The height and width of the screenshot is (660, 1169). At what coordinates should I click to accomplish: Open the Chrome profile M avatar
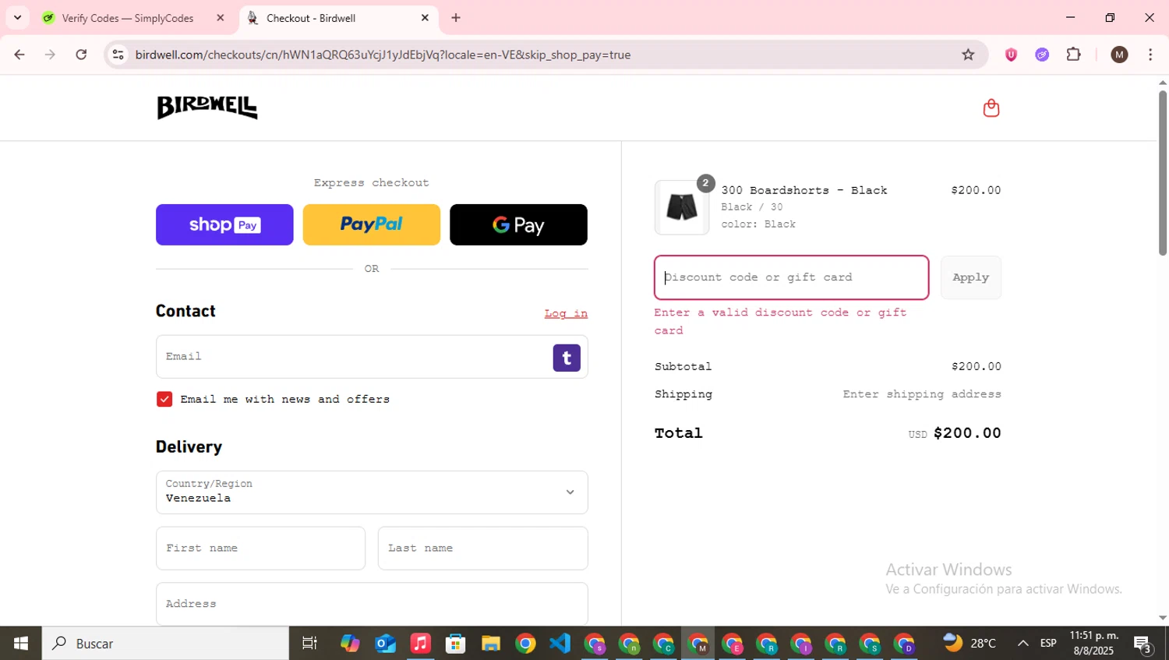(1119, 55)
